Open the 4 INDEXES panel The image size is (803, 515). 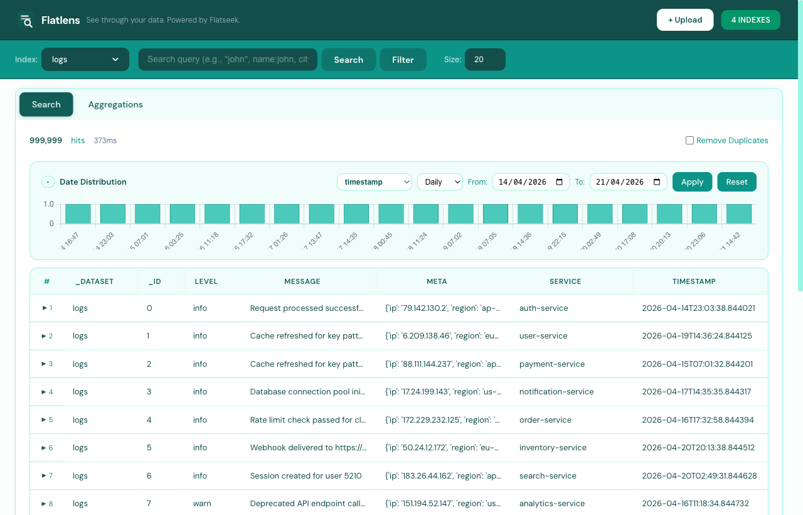coord(750,19)
